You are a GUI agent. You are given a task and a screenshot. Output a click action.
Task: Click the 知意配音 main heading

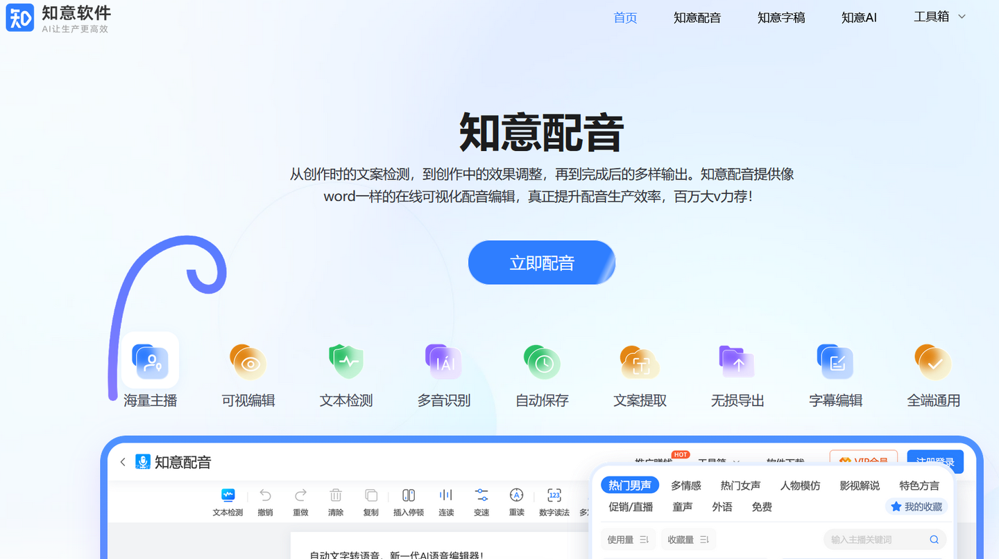point(542,132)
